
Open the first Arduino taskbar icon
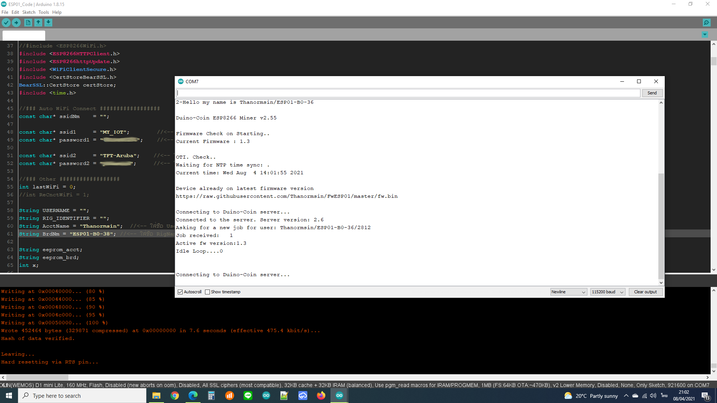click(x=266, y=396)
